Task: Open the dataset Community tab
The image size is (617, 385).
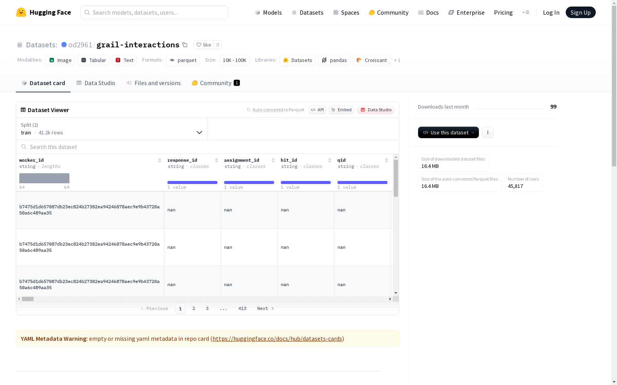Action: [x=216, y=83]
